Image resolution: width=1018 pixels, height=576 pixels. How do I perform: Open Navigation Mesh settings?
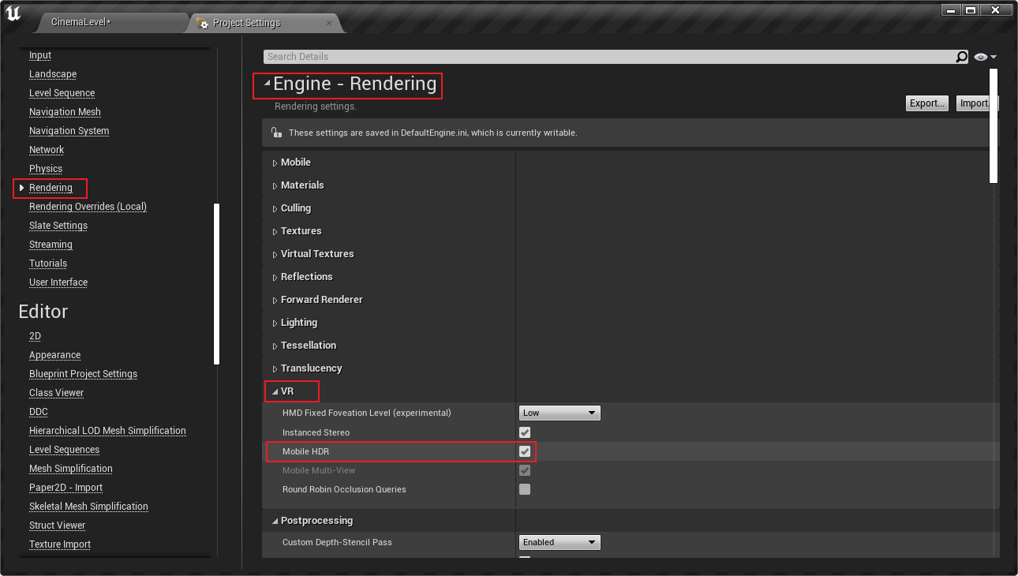(65, 112)
